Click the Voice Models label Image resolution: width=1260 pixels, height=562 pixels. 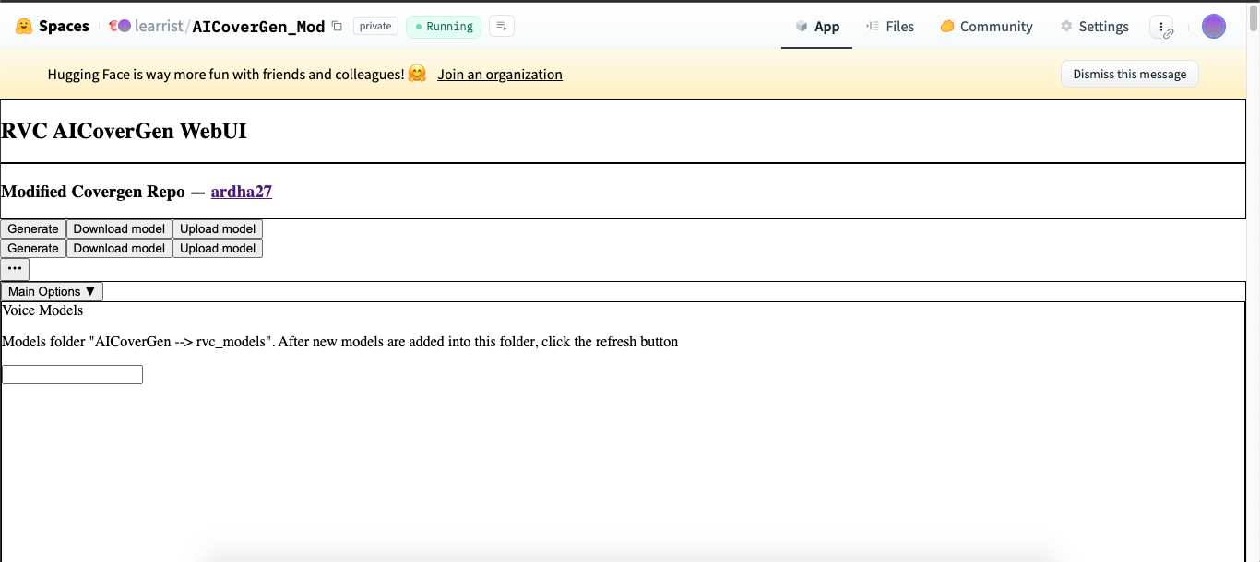[x=42, y=310]
